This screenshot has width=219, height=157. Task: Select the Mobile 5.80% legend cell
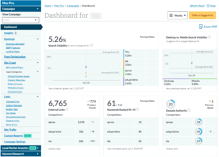[203, 82]
